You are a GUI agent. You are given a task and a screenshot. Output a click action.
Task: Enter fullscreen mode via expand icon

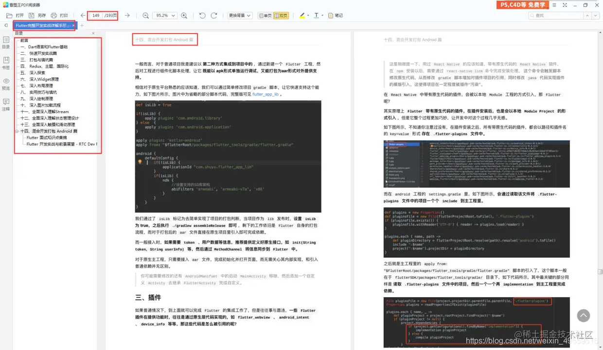565,5
